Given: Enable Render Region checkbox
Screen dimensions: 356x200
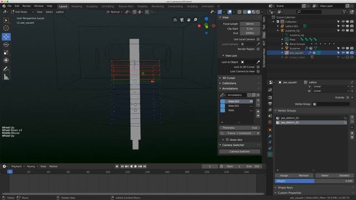Looking at the screenshot, I should (258, 49).
